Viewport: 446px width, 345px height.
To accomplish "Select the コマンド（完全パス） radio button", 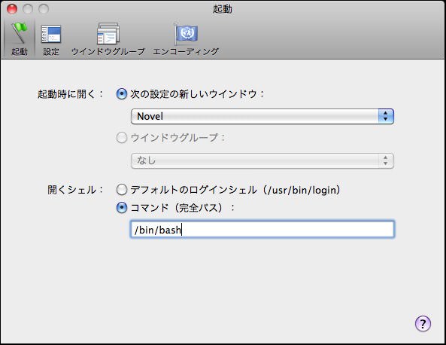I will [x=121, y=208].
